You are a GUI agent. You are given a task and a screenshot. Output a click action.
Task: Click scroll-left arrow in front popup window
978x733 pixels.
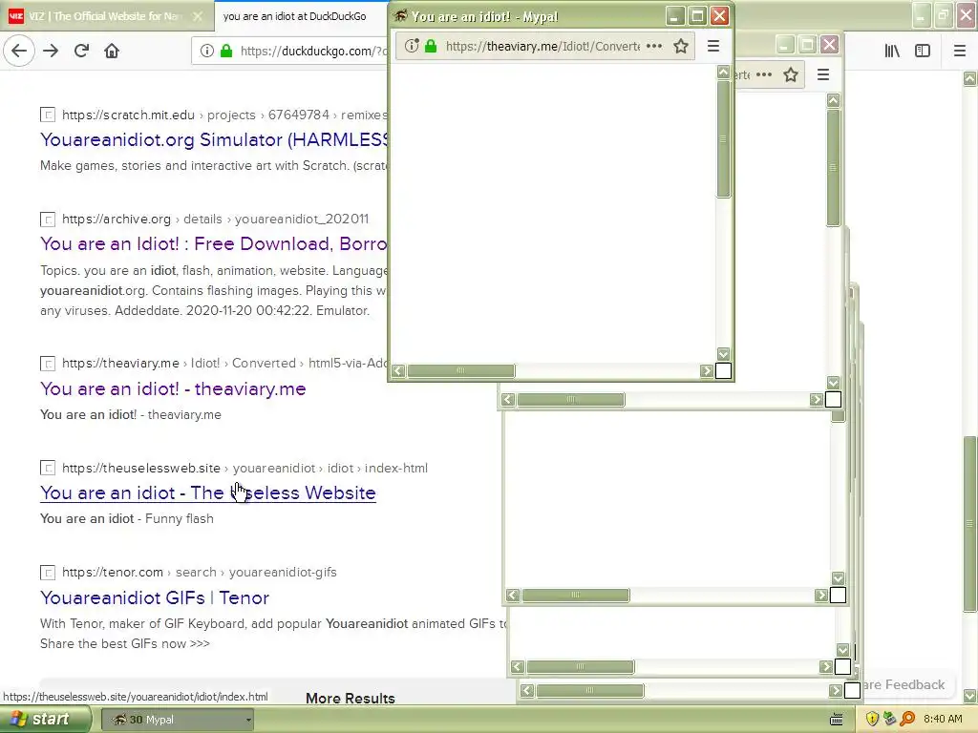(x=398, y=371)
